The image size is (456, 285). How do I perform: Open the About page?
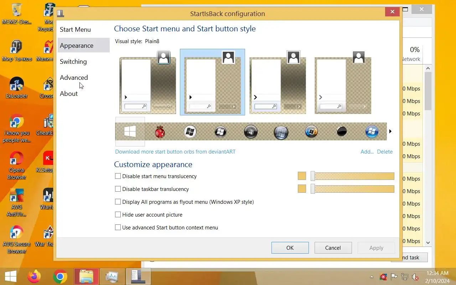pos(83,94)
